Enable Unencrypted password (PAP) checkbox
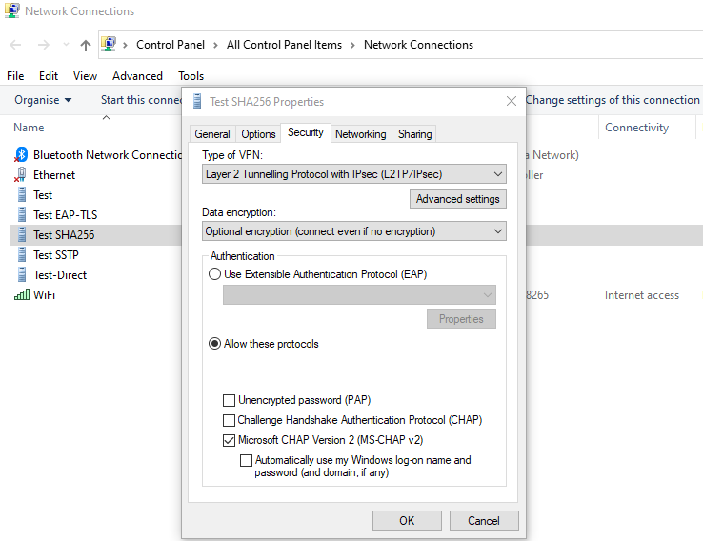Screen dimensions: 703x541 point(229,400)
